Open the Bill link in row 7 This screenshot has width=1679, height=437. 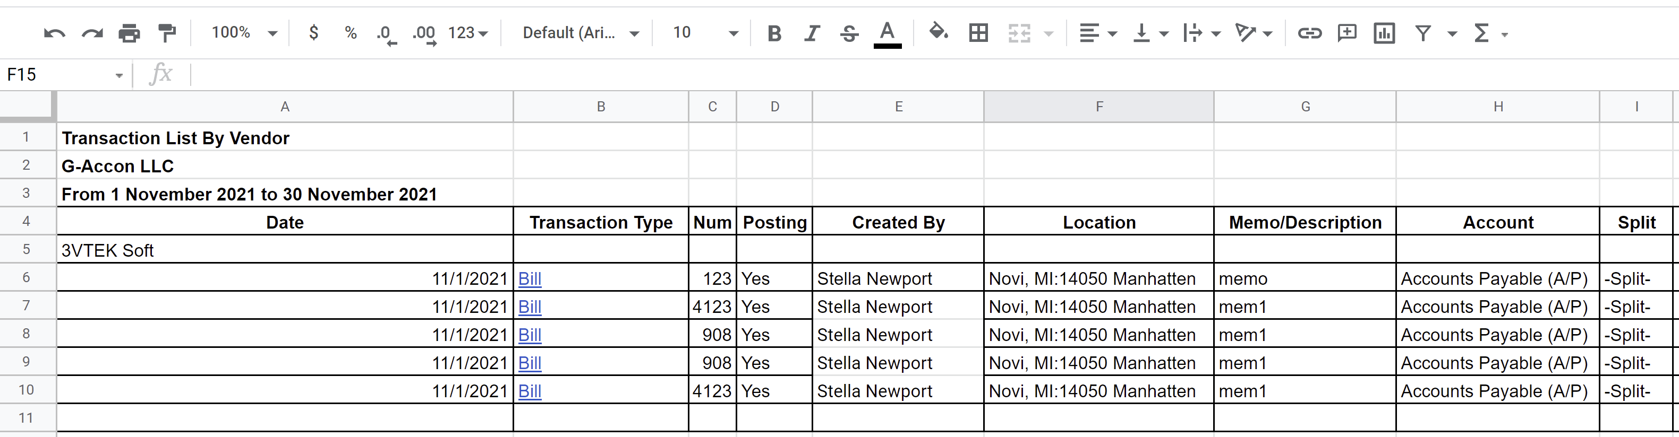[530, 307]
